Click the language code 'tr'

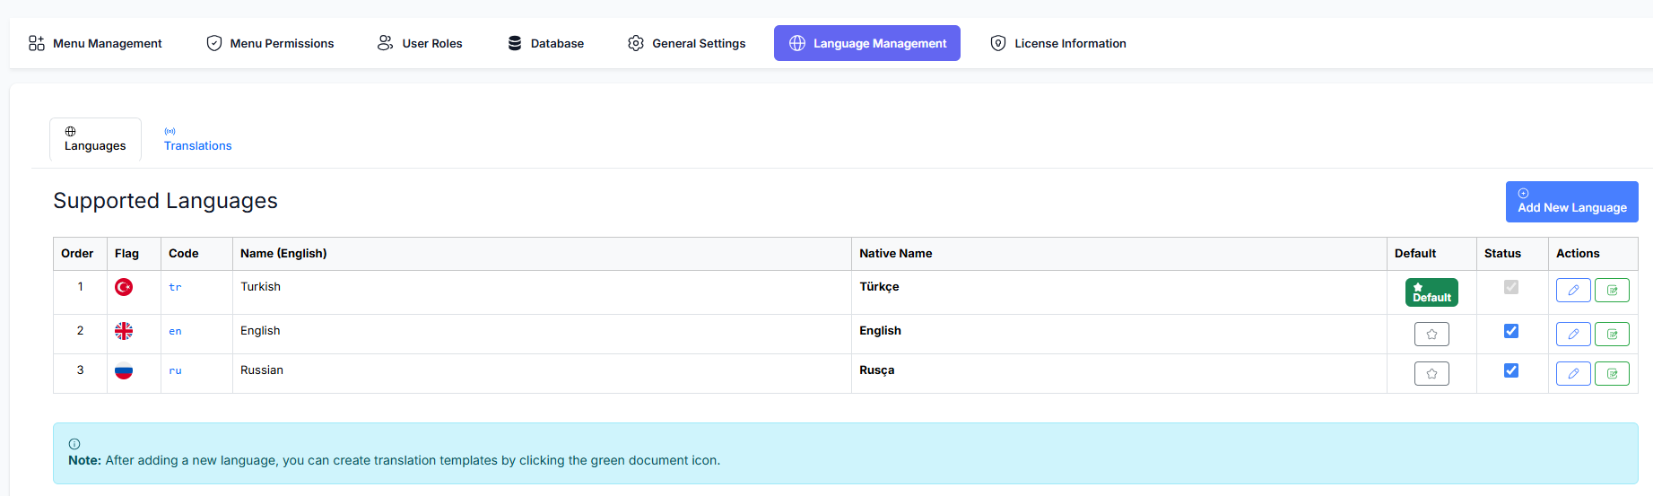pos(175,288)
